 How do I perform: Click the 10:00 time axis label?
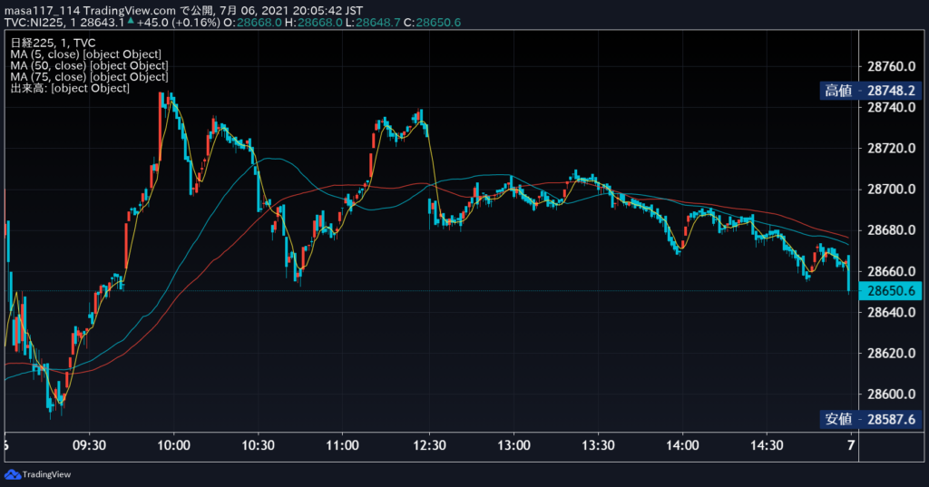tap(173, 445)
